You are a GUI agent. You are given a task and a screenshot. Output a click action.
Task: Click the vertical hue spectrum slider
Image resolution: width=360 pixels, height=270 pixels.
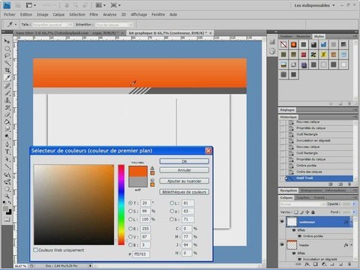(x=121, y=205)
